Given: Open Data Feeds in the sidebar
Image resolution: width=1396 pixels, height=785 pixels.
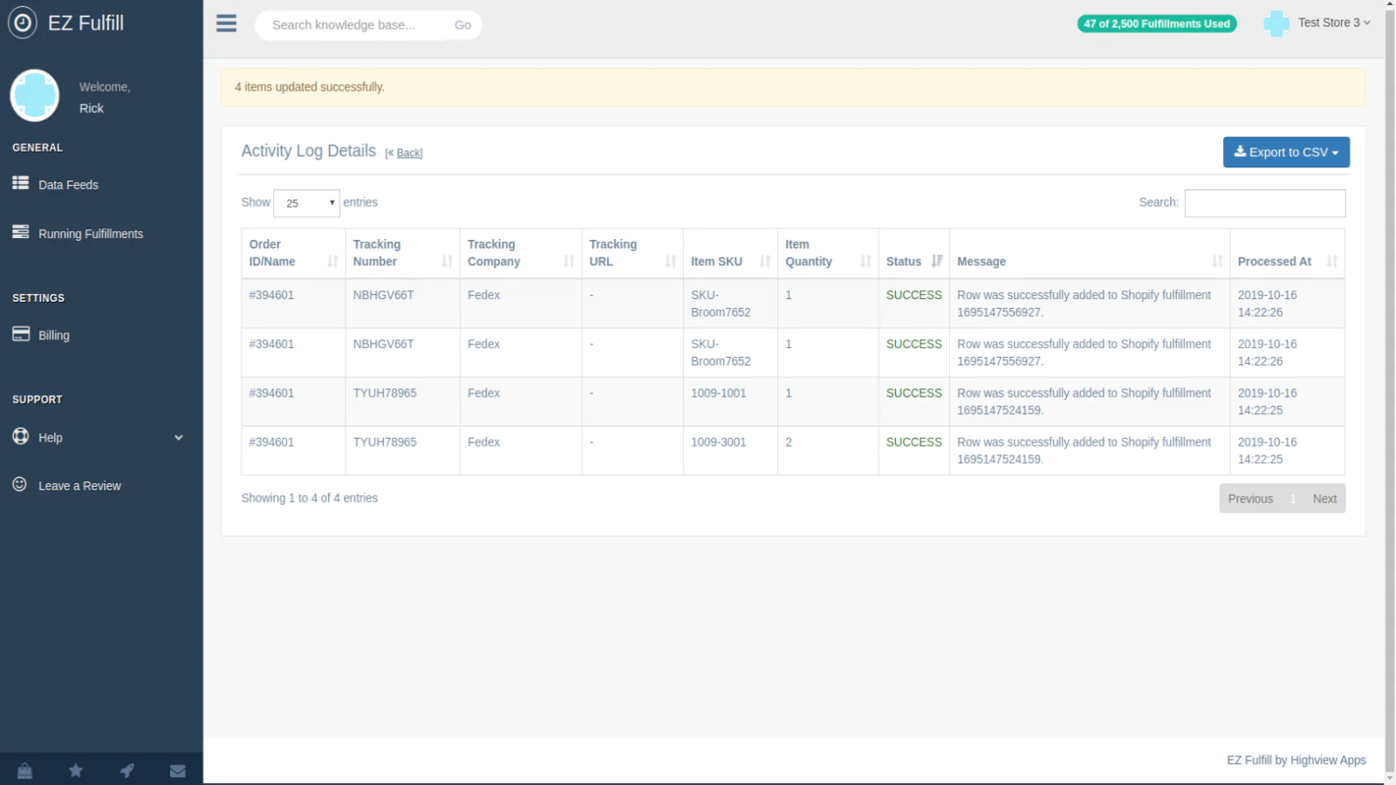Looking at the screenshot, I should point(68,185).
